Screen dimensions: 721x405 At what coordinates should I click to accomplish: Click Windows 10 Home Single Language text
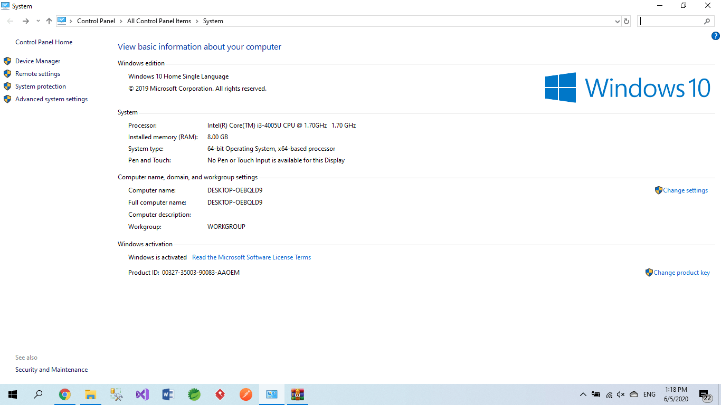(178, 76)
